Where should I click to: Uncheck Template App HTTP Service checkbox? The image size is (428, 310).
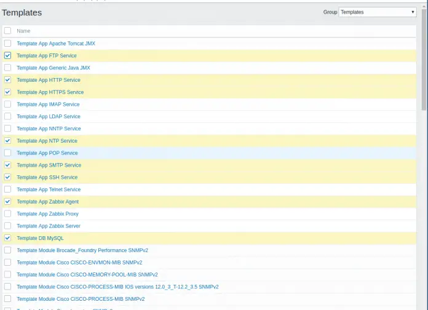(x=7, y=80)
